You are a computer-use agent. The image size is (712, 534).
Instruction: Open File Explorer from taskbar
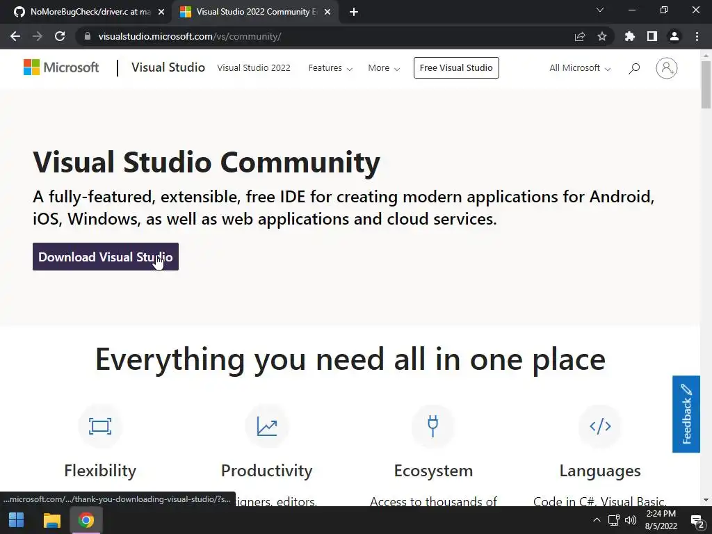[x=51, y=520]
